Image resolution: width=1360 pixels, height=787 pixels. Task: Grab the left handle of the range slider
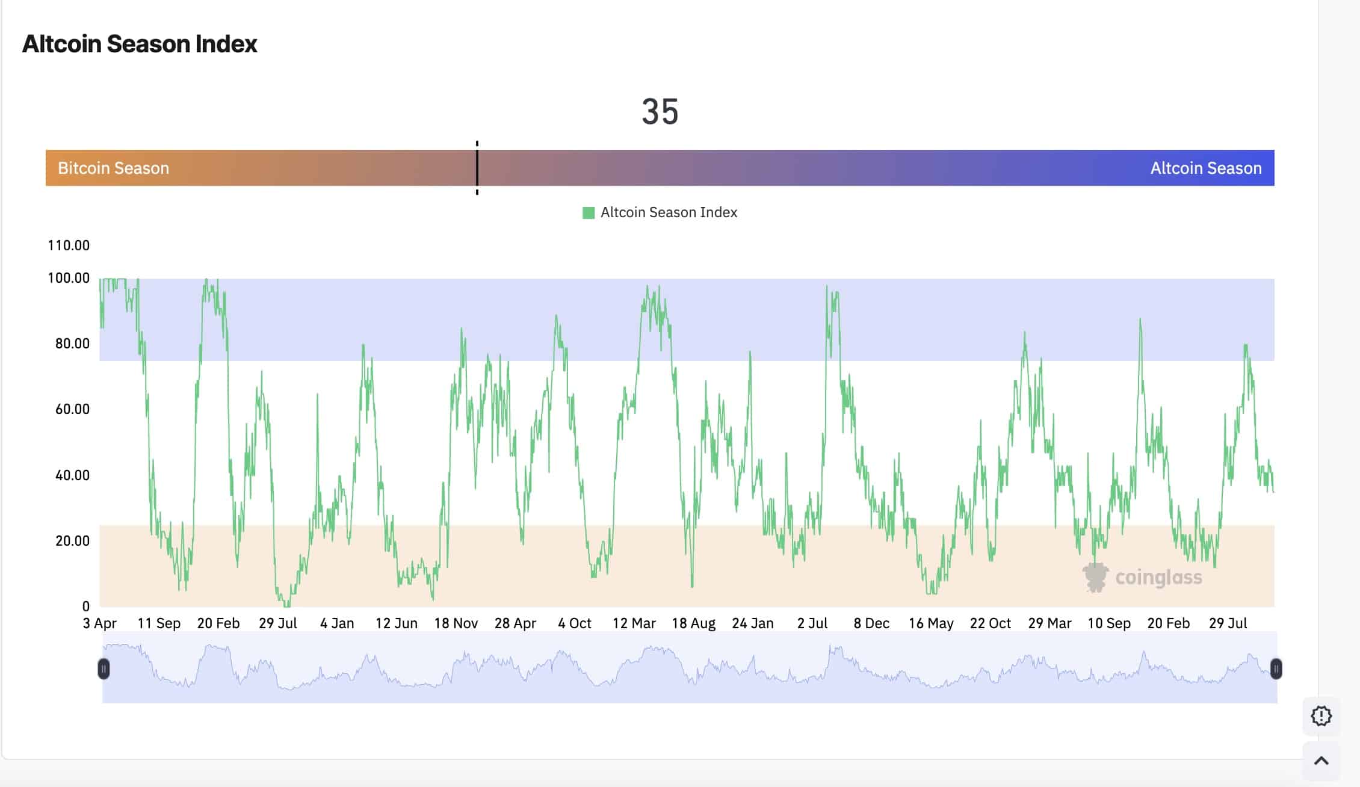click(x=104, y=668)
